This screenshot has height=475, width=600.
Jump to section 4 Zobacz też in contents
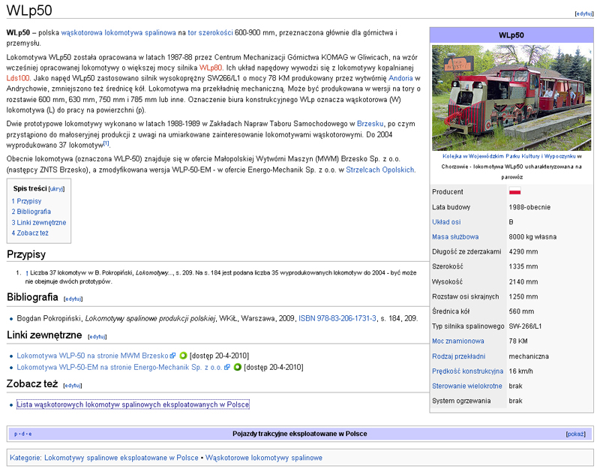[x=30, y=233]
